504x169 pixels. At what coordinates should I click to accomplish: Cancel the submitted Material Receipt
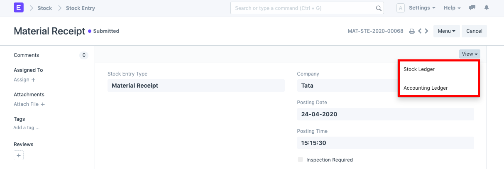click(x=474, y=31)
